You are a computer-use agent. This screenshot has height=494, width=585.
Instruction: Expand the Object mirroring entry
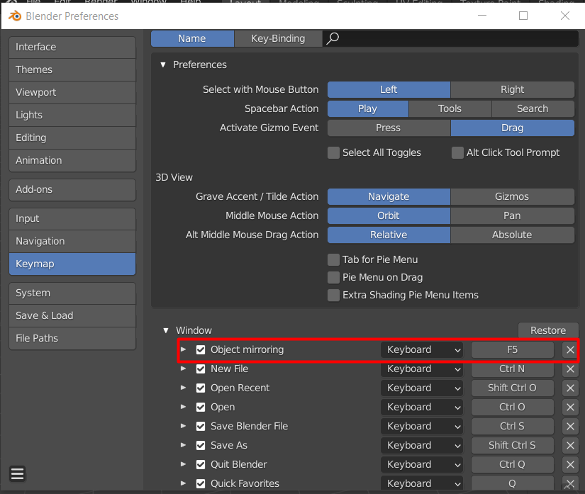pyautogui.click(x=183, y=349)
